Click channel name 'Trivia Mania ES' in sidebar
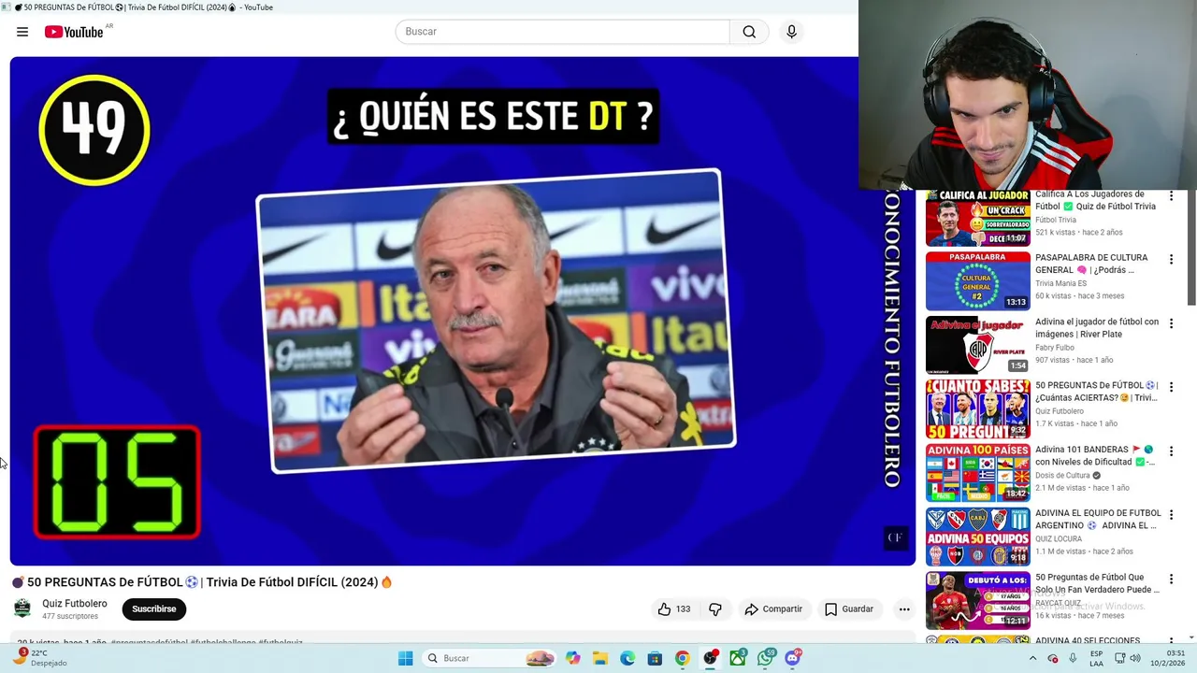The height and width of the screenshot is (673, 1197). [1060, 283]
